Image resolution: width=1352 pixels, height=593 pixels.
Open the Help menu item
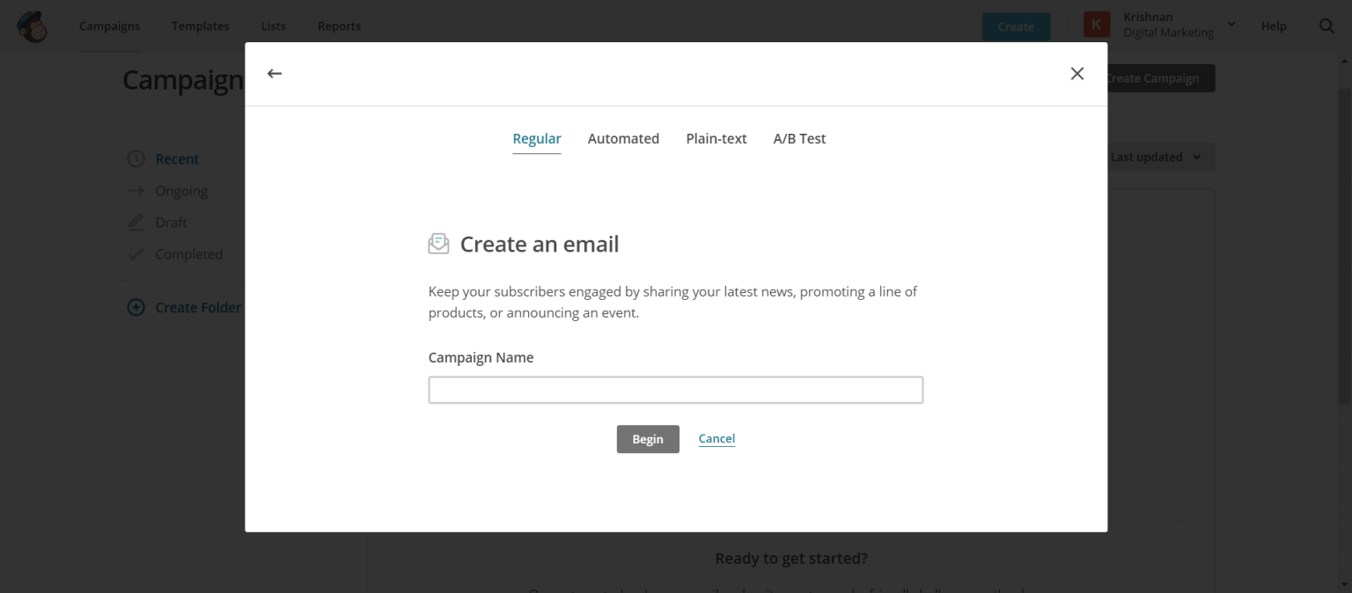[1274, 26]
